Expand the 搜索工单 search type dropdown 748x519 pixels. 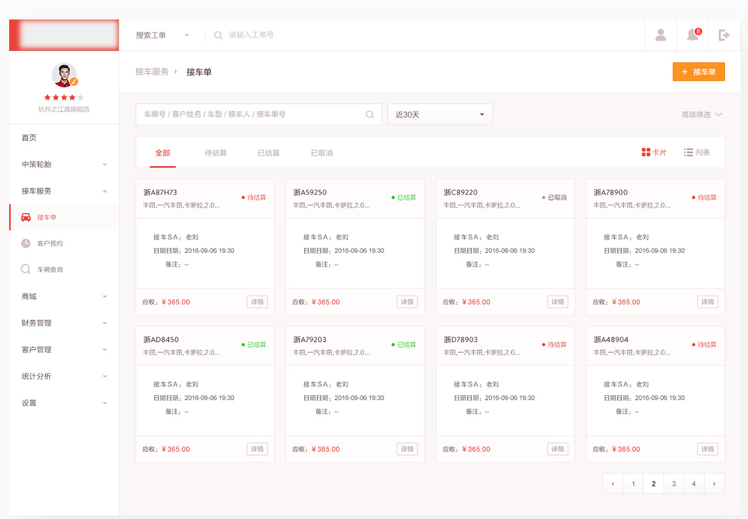click(162, 35)
